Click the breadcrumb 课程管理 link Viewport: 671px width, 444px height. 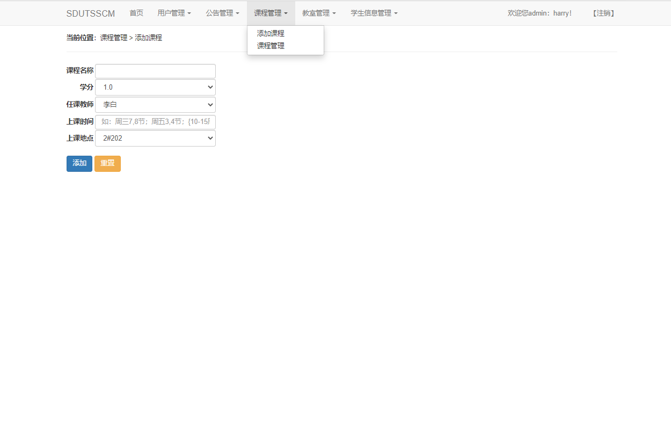point(114,38)
